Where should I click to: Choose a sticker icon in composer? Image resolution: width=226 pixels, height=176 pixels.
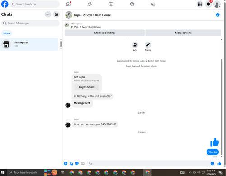click(77, 163)
